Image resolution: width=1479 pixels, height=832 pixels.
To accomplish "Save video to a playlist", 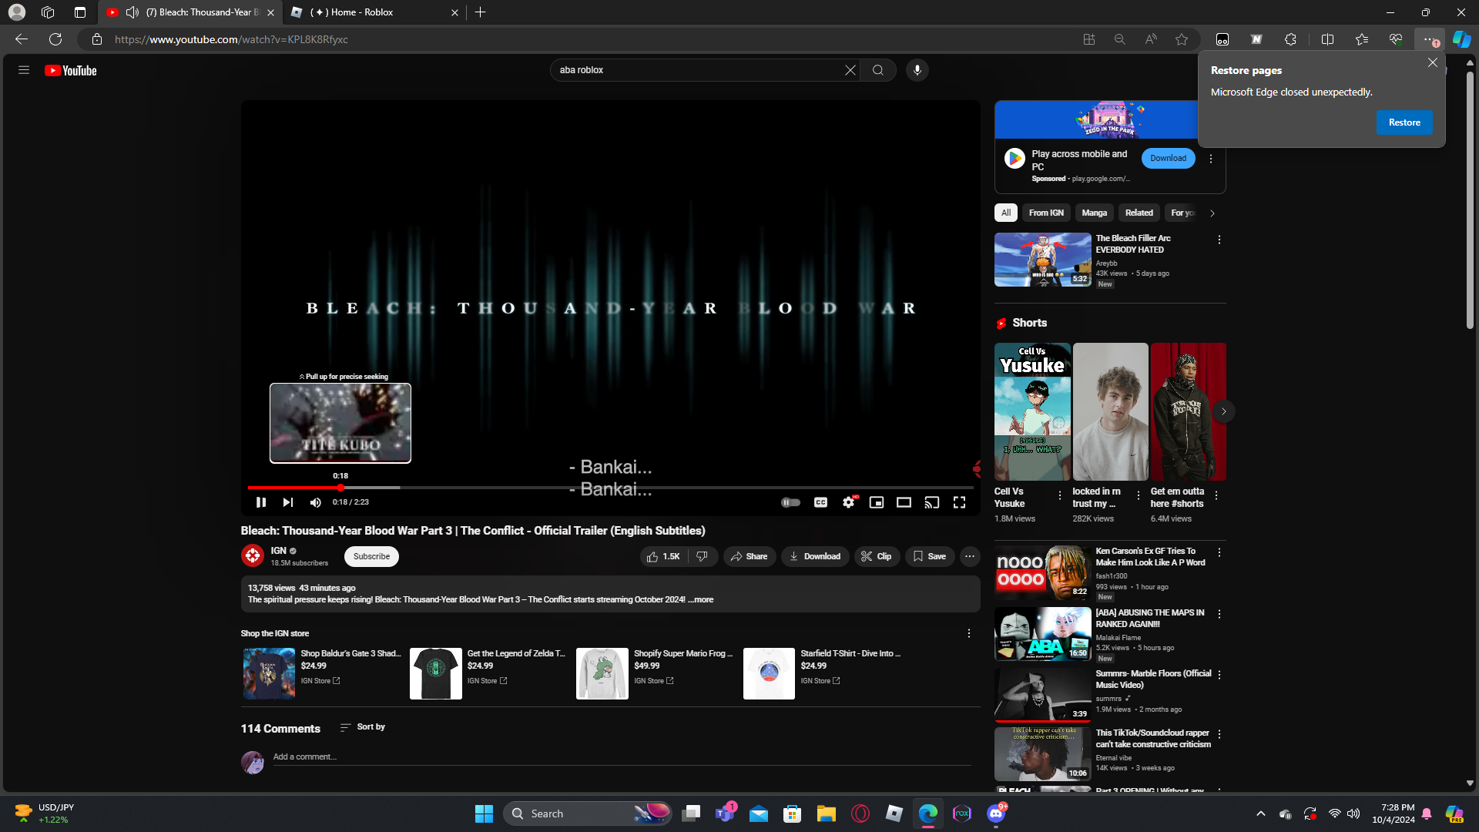I will [x=930, y=556].
